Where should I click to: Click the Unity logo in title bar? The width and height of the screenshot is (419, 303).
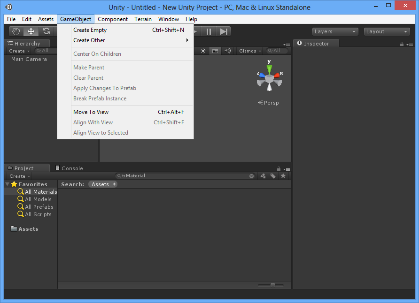(9, 7)
